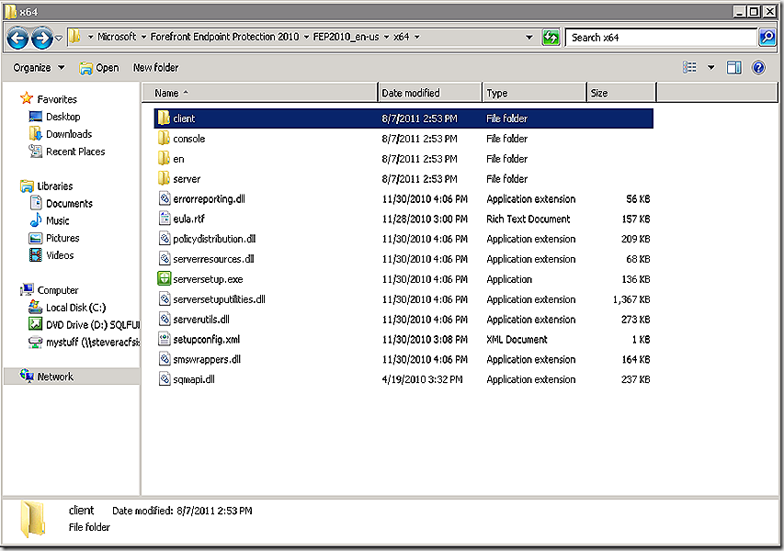
Task: Click the 4/19/2010 3:32 PM date cell
Action: tap(422, 379)
